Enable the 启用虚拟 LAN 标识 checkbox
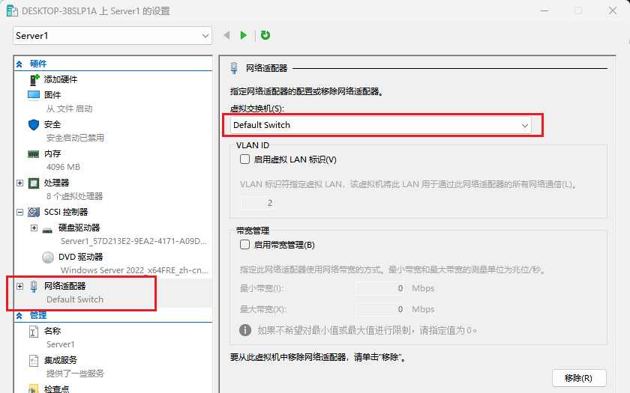The height and width of the screenshot is (393, 630). (x=244, y=159)
